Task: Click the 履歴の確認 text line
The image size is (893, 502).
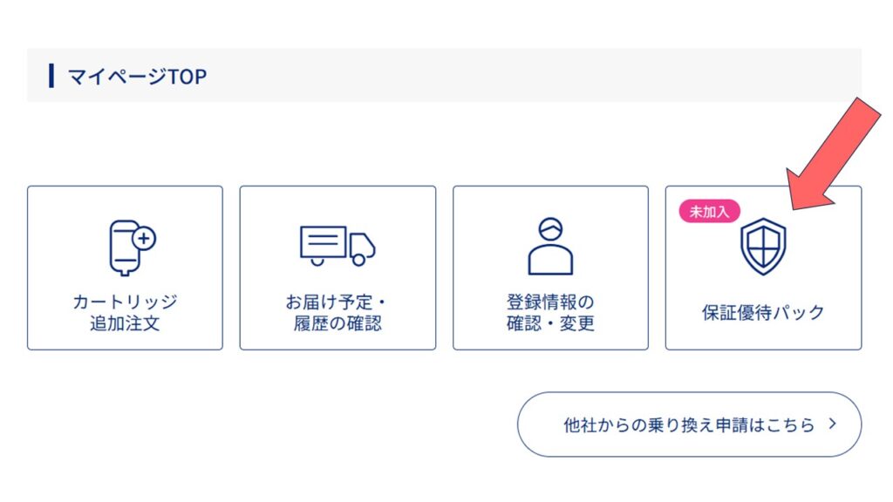Action: point(337,324)
